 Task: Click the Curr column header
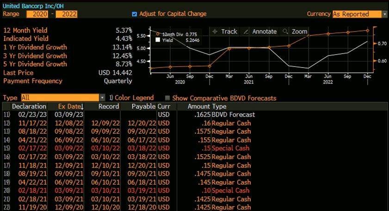pos(164,106)
